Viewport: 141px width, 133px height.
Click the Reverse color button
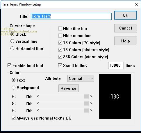(x=69, y=88)
